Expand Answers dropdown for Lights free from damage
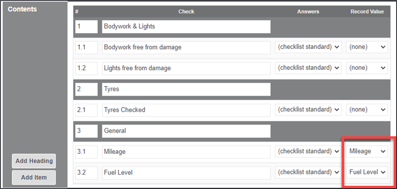Screen dimensions: 397x189 pyautogui.click(x=308, y=68)
